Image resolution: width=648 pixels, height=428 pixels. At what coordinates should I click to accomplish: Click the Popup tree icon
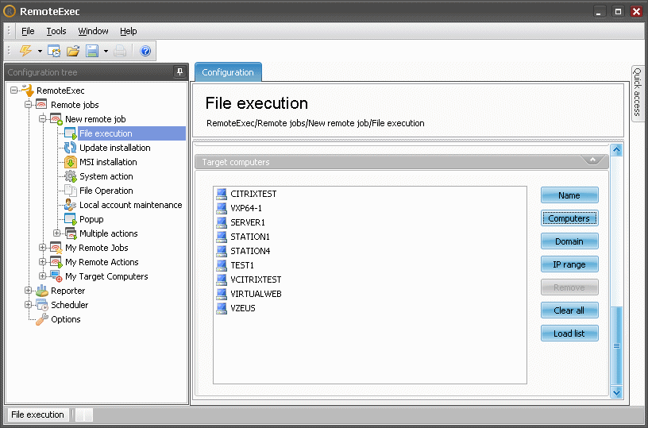[x=71, y=219]
